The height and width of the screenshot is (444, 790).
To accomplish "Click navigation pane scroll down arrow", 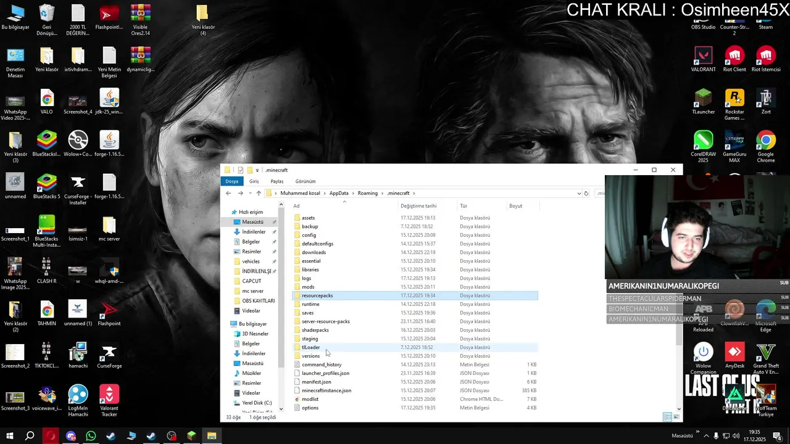I will (x=281, y=409).
